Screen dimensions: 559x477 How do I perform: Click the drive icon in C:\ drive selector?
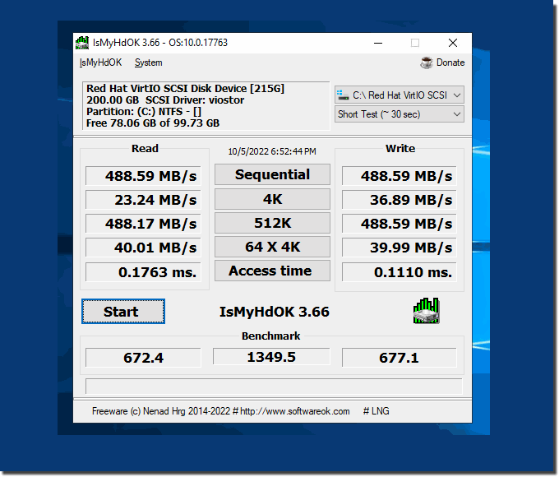point(343,95)
